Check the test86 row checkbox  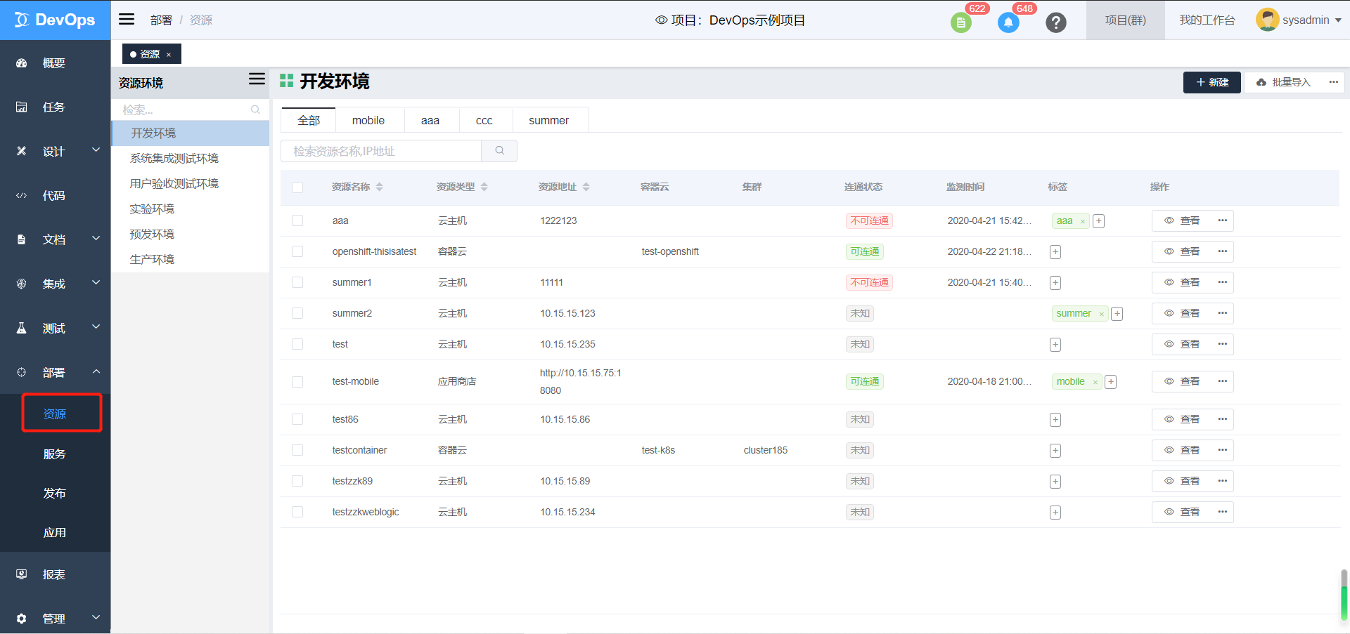click(x=297, y=419)
